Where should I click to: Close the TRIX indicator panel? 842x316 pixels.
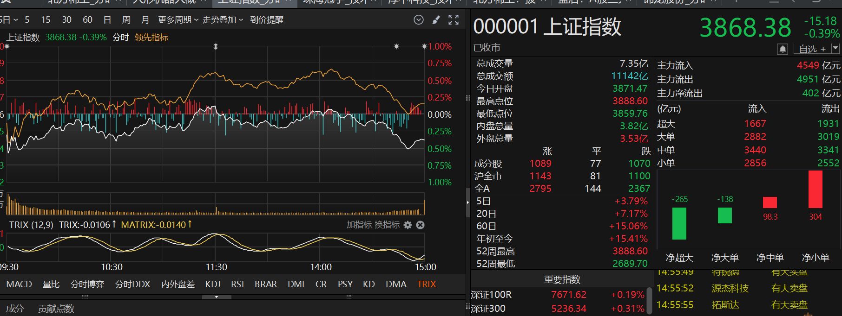[x=420, y=225]
